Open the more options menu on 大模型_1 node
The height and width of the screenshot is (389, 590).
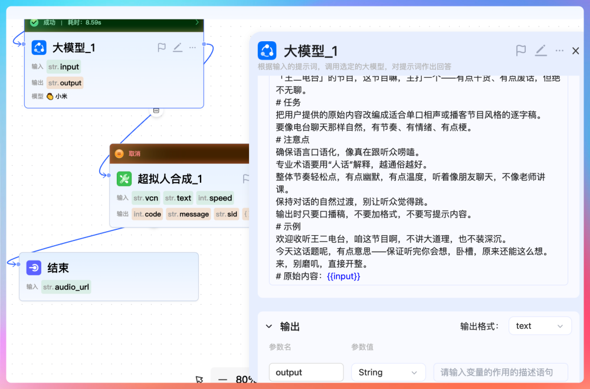pos(192,48)
